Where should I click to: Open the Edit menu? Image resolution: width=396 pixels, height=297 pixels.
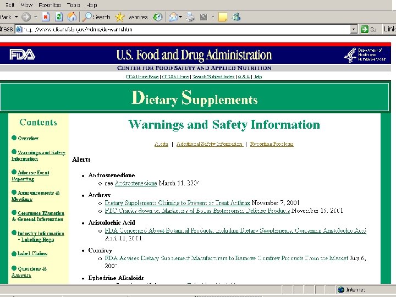tap(10, 5)
